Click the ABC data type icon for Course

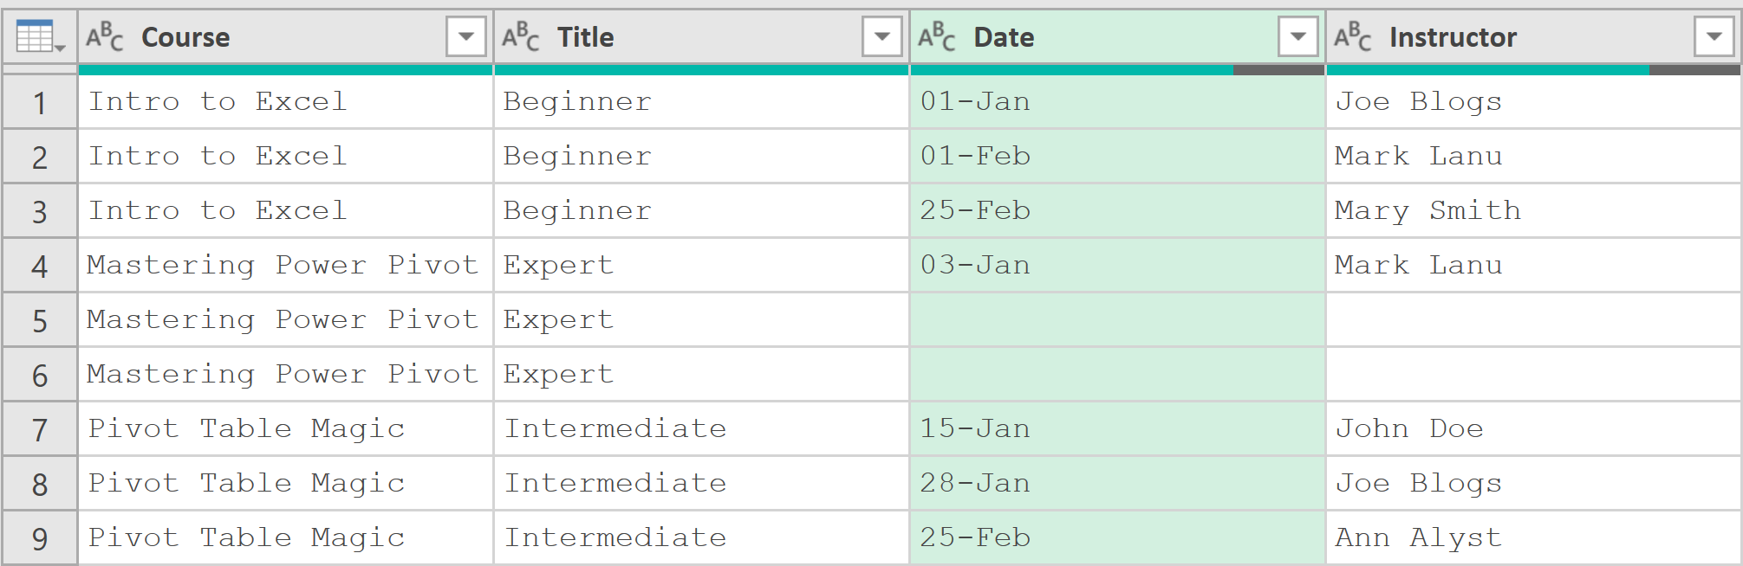click(104, 37)
